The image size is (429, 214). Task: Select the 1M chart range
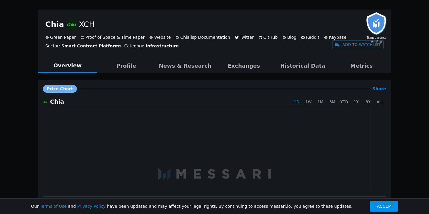point(320,102)
